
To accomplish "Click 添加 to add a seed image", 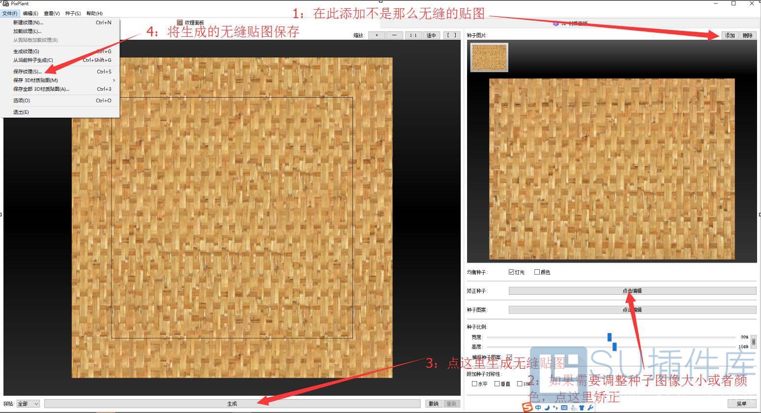I will 729,35.
